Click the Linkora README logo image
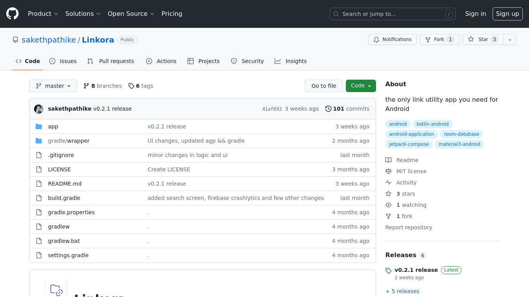This screenshot has height=297, width=529. pyautogui.click(x=56, y=288)
